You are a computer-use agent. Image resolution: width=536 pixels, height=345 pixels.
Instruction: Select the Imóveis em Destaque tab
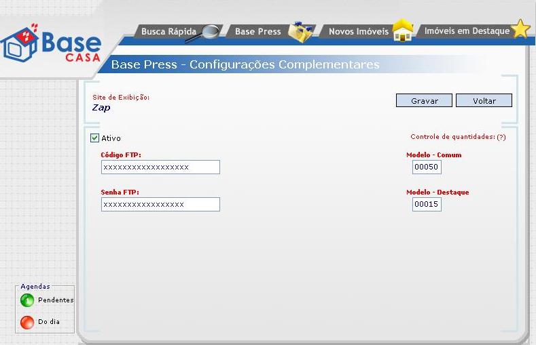pyautogui.click(x=466, y=31)
